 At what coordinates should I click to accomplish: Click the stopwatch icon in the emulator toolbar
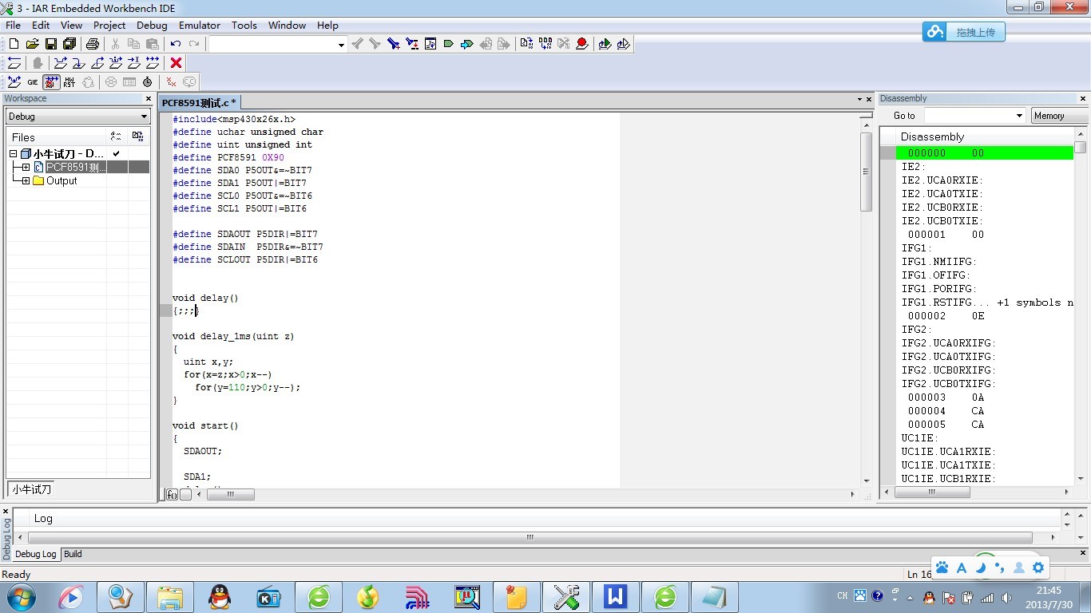click(x=148, y=81)
